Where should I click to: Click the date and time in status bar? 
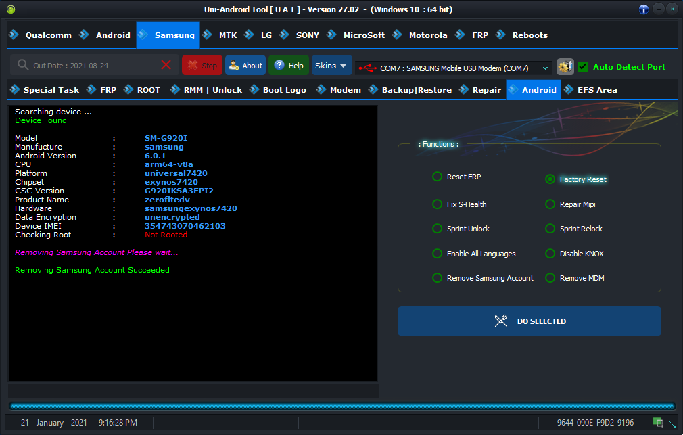79,422
